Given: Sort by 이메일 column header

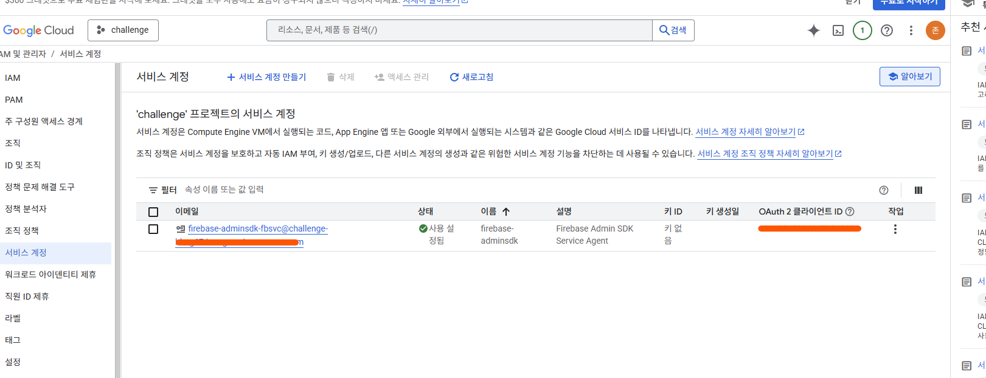Looking at the screenshot, I should pos(187,211).
